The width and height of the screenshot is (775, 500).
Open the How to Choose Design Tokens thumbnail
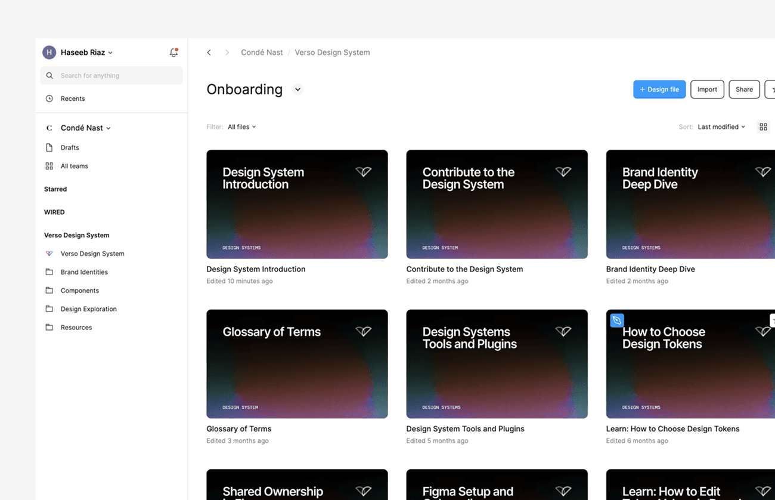(x=690, y=364)
